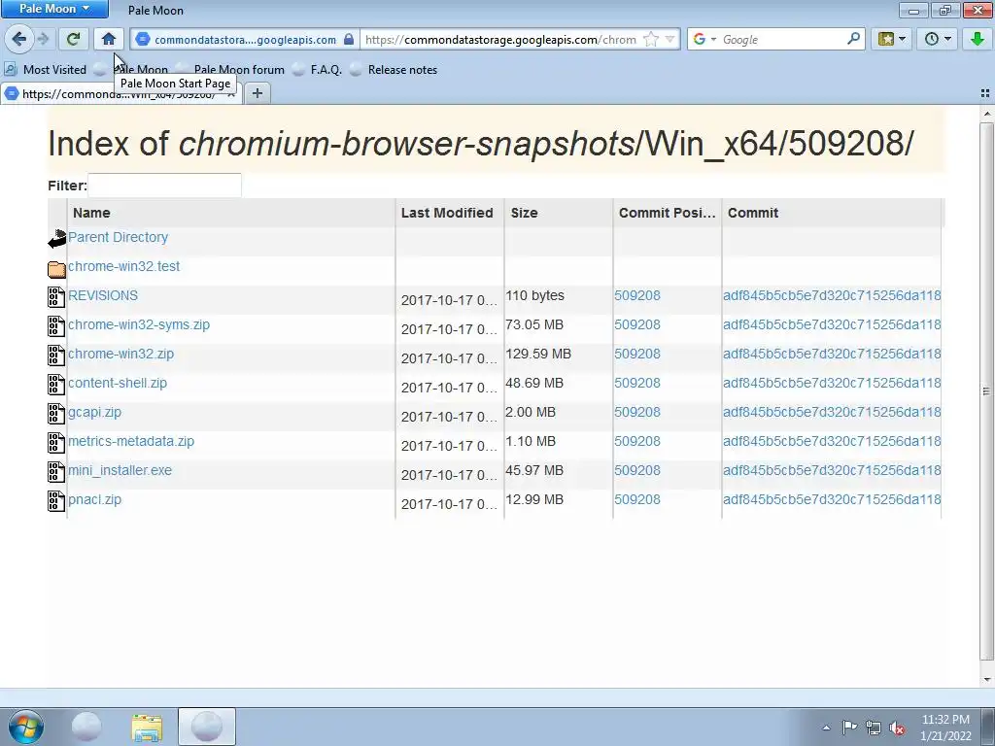Click the muted volume tray icon

click(x=897, y=728)
